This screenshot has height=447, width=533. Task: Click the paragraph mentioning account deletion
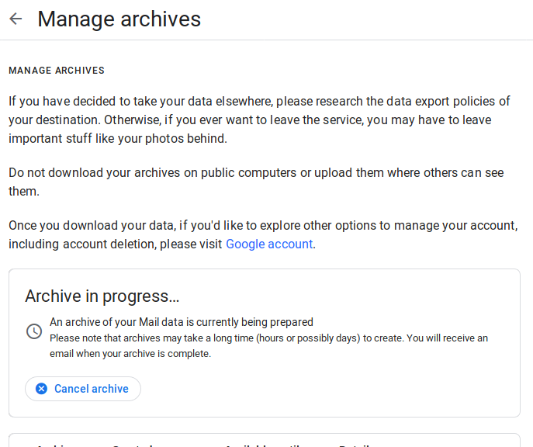[263, 235]
